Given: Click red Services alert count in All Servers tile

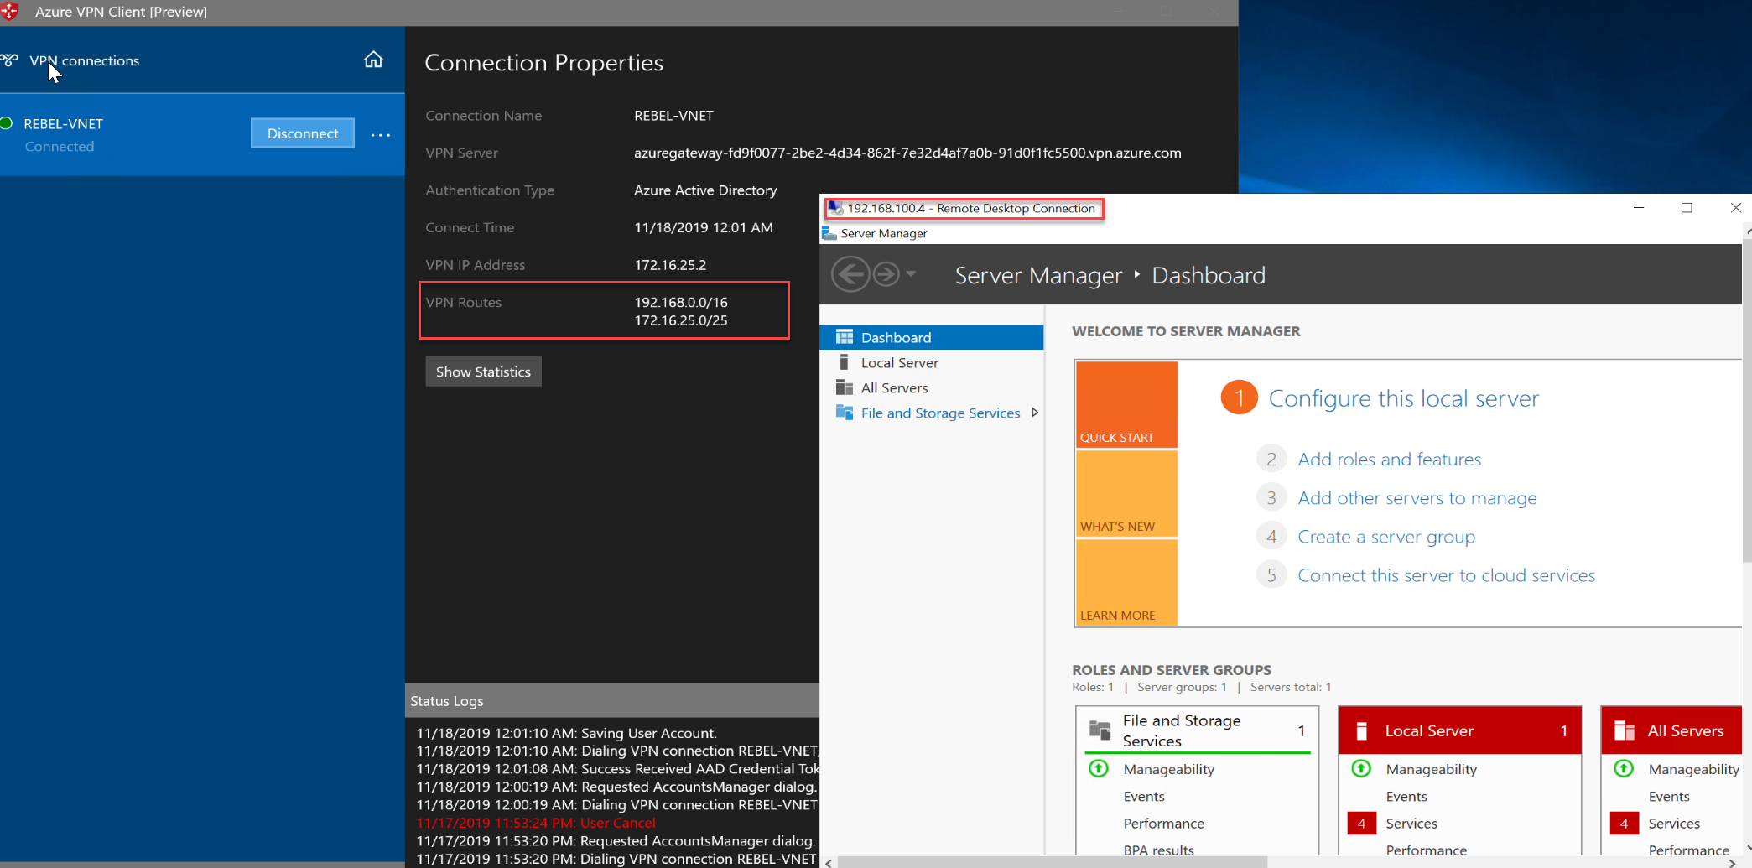Looking at the screenshot, I should [1624, 823].
